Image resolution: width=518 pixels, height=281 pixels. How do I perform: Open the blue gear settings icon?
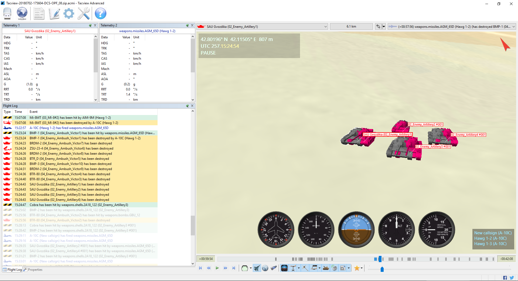(x=69, y=13)
